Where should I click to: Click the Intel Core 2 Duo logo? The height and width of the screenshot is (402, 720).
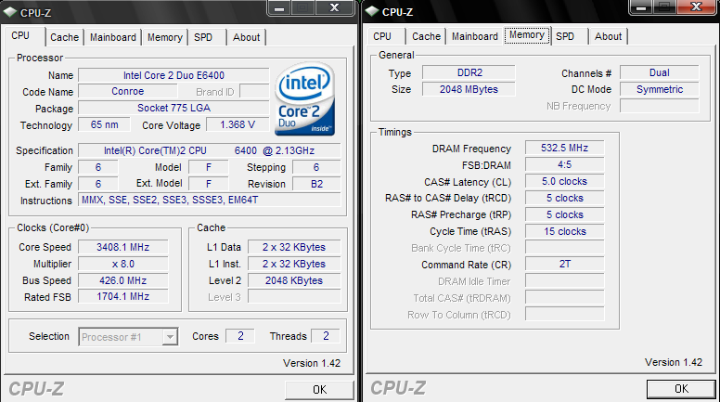pyautogui.click(x=305, y=98)
